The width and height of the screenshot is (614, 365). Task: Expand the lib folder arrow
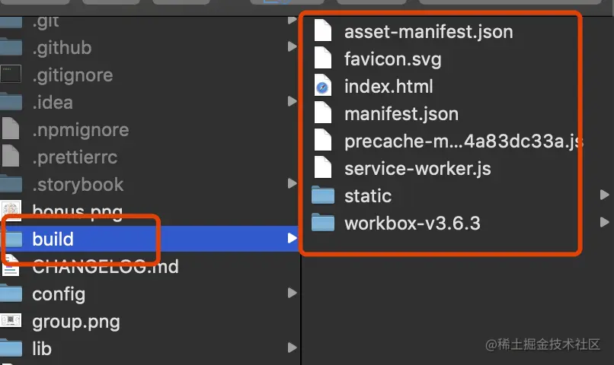coord(292,348)
